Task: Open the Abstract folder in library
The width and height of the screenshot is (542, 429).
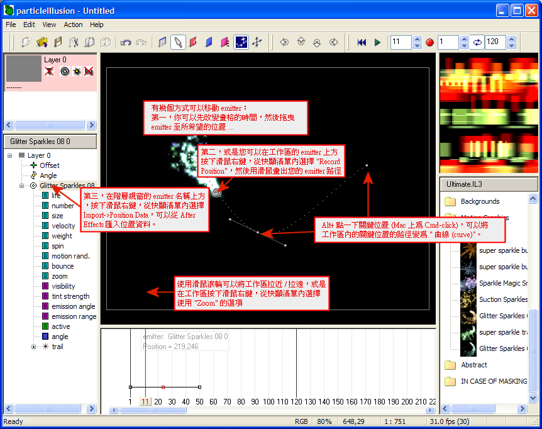Action: 474,365
